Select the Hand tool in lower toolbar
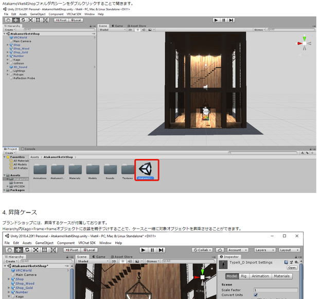The height and width of the screenshot is (299, 319). pos(9,250)
